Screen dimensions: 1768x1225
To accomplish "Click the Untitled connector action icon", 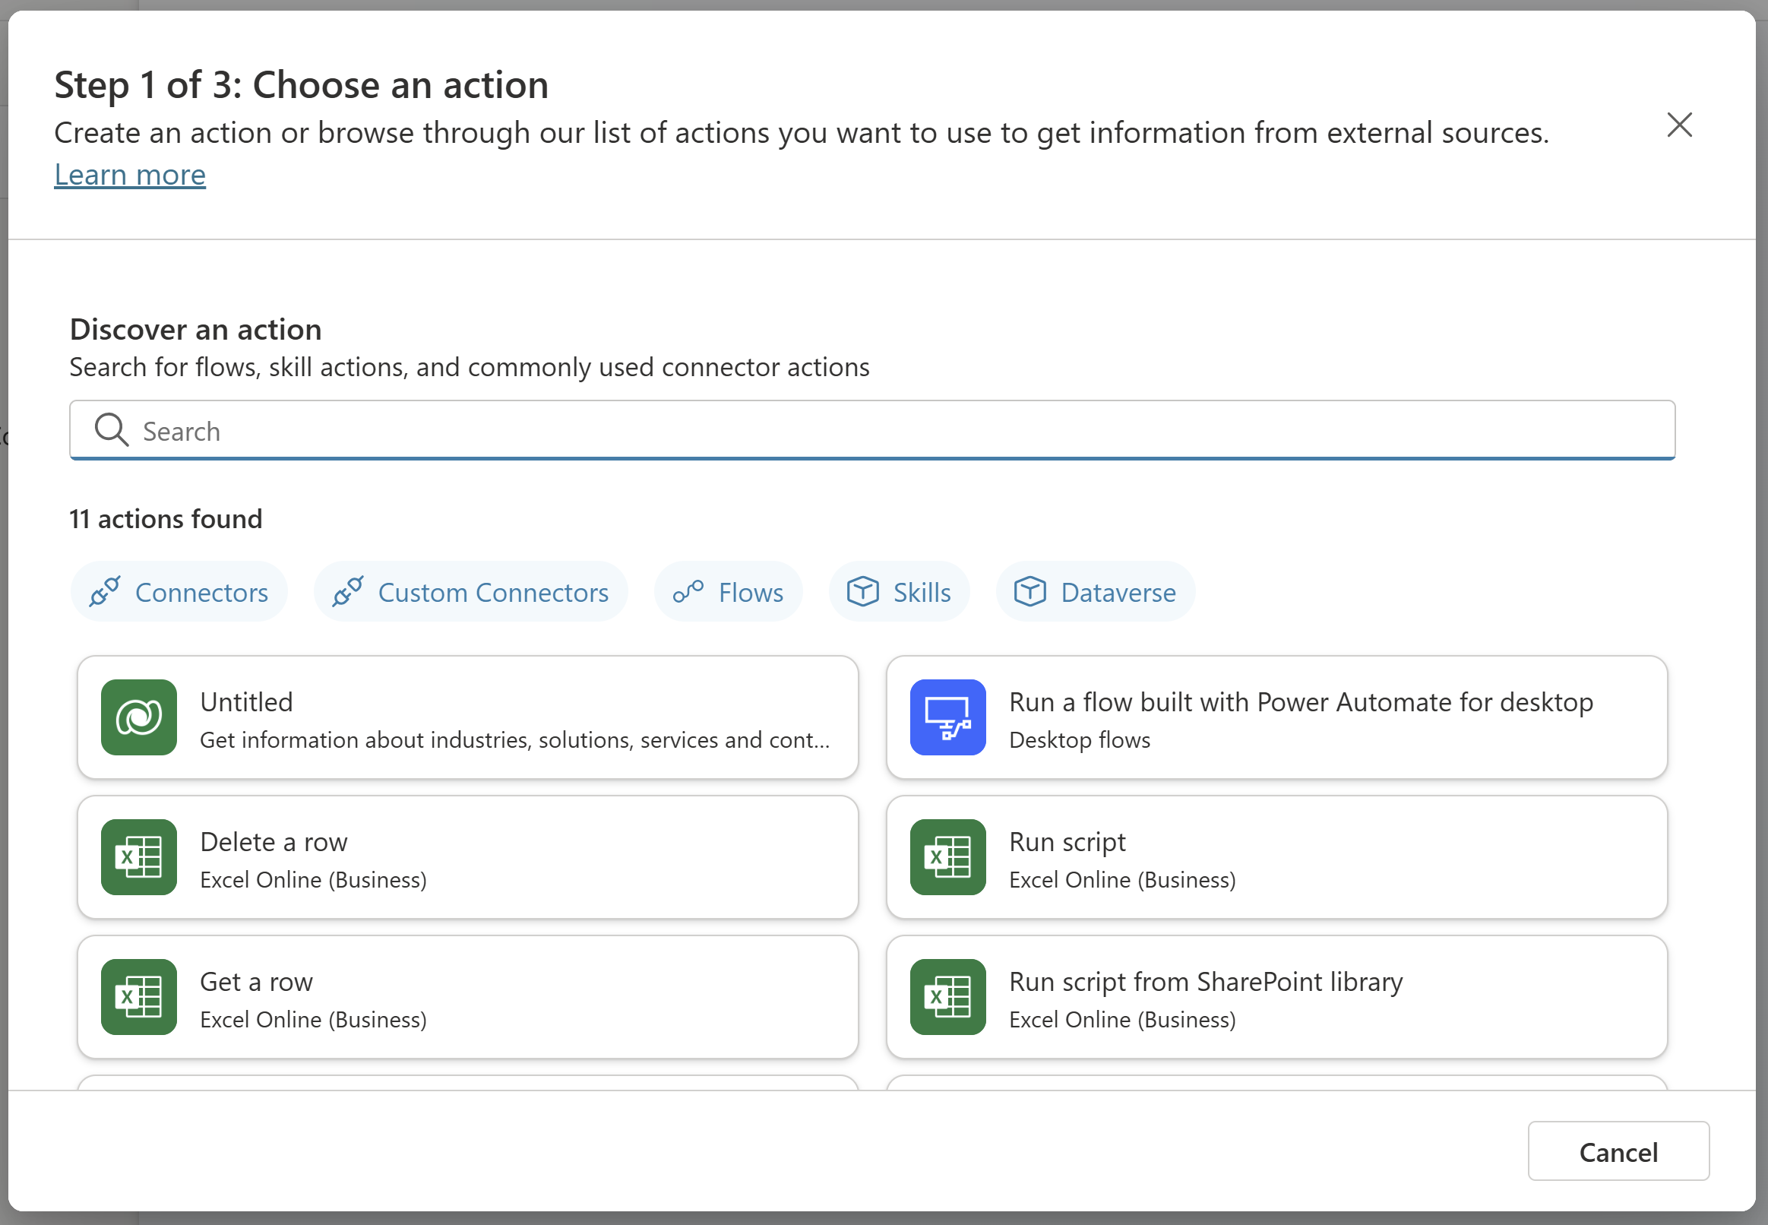I will (x=138, y=717).
